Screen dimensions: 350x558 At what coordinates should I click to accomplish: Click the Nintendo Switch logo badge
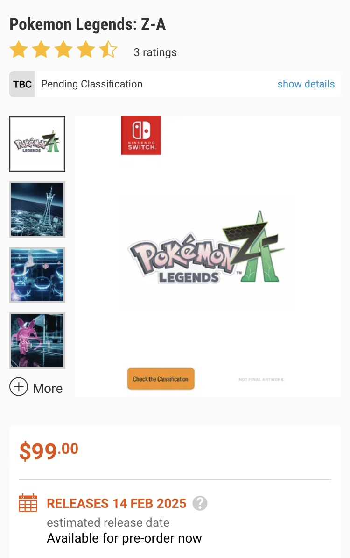click(x=141, y=135)
